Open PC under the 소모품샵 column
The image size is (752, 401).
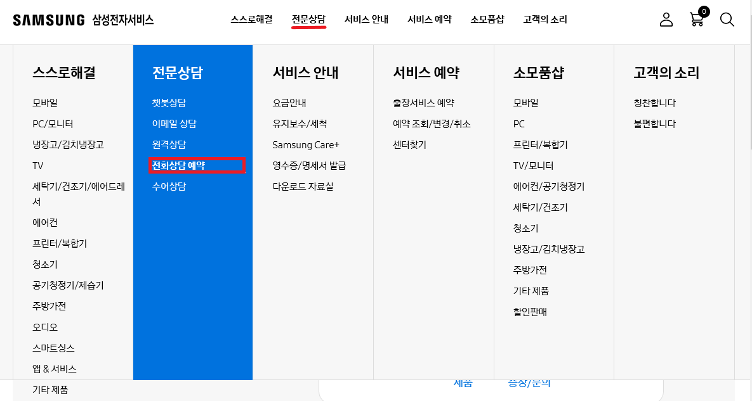tap(519, 124)
